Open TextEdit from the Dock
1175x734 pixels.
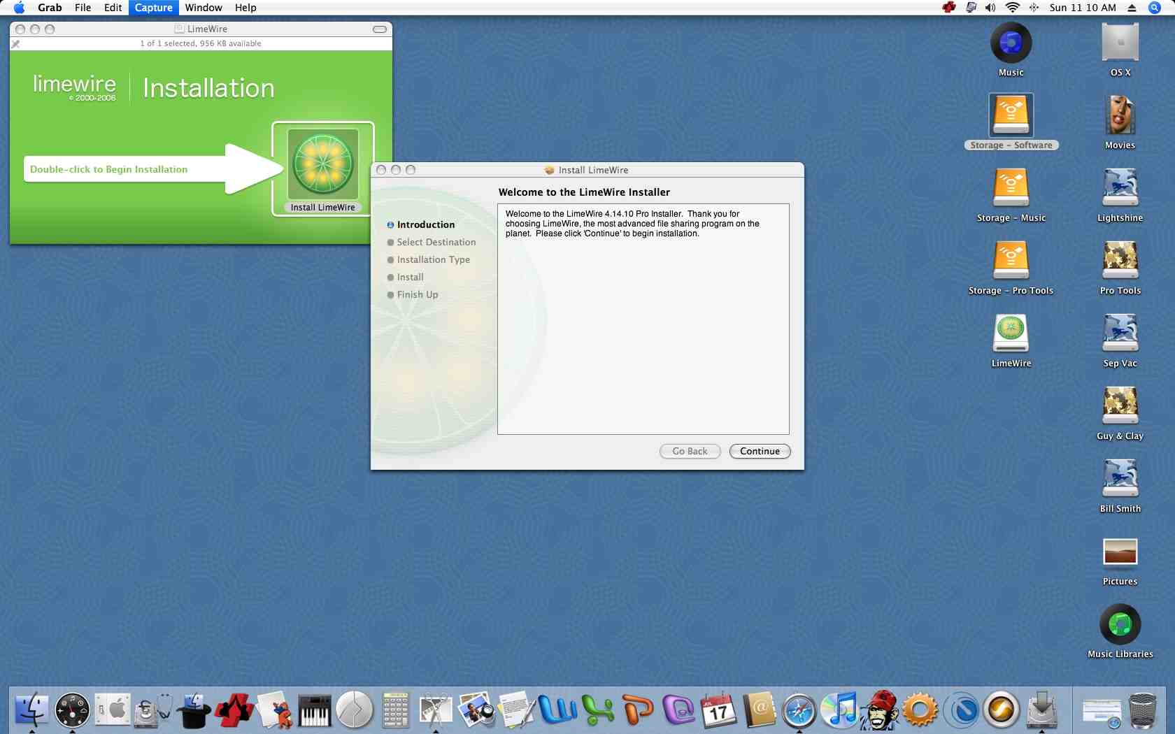pos(517,711)
